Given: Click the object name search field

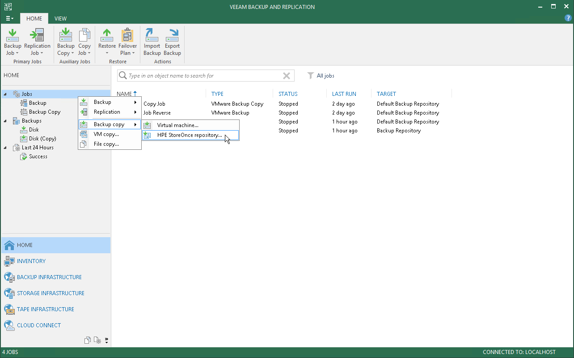Looking at the screenshot, I should coord(201,76).
